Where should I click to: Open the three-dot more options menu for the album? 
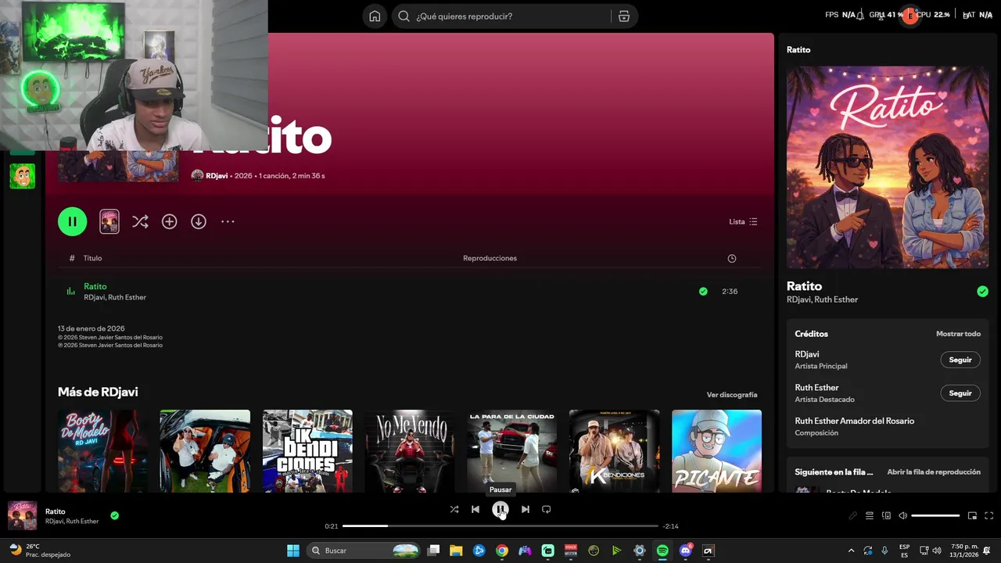pyautogui.click(x=228, y=222)
